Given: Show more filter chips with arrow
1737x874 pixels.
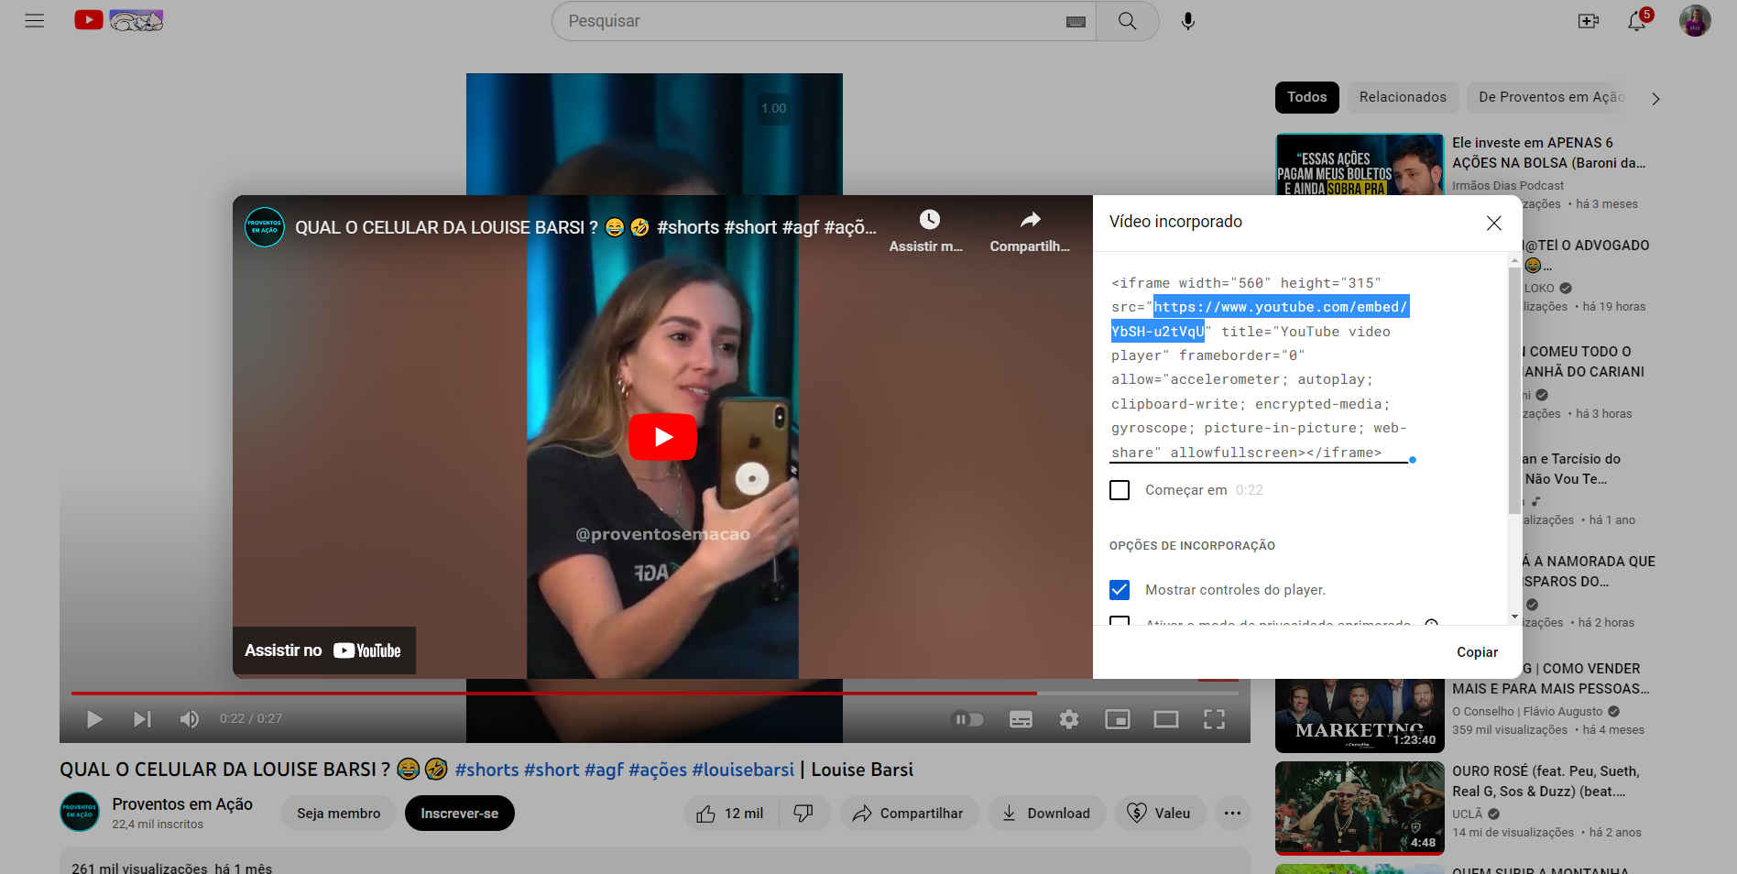Looking at the screenshot, I should click(x=1655, y=98).
